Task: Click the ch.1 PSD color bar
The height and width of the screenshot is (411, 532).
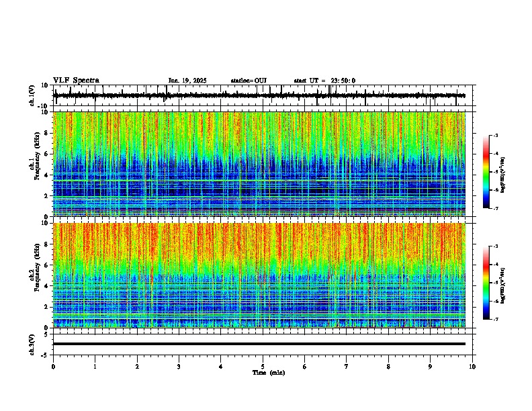Action: (486, 172)
